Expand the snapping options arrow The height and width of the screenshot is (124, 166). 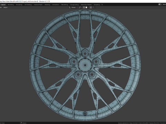coord(88,8)
